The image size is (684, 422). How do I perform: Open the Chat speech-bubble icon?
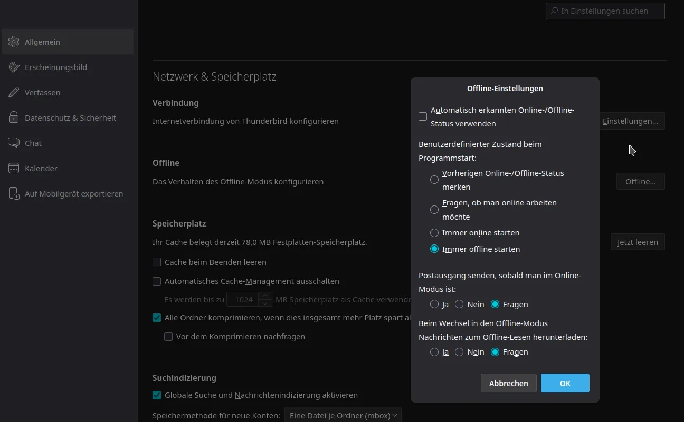(14, 143)
